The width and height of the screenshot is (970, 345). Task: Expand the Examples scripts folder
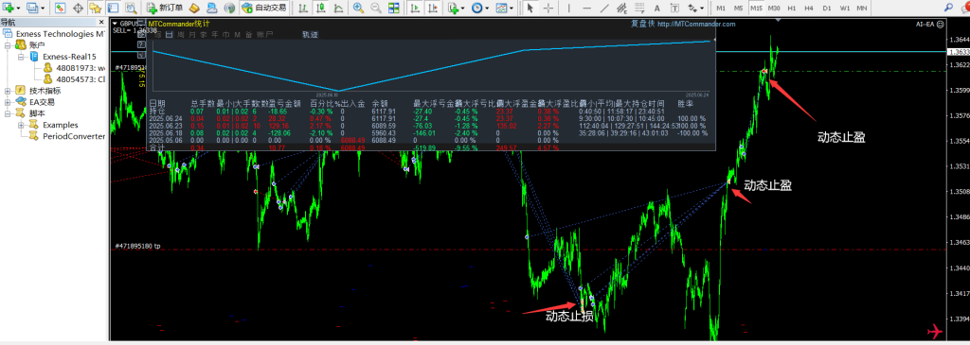coord(21,126)
